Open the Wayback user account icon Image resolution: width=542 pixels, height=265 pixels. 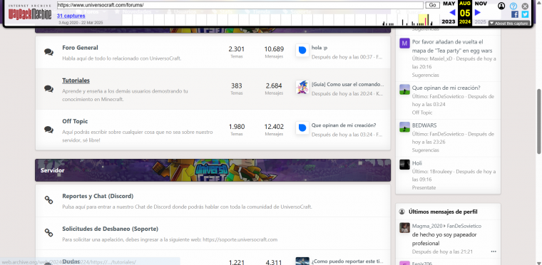(x=501, y=6)
